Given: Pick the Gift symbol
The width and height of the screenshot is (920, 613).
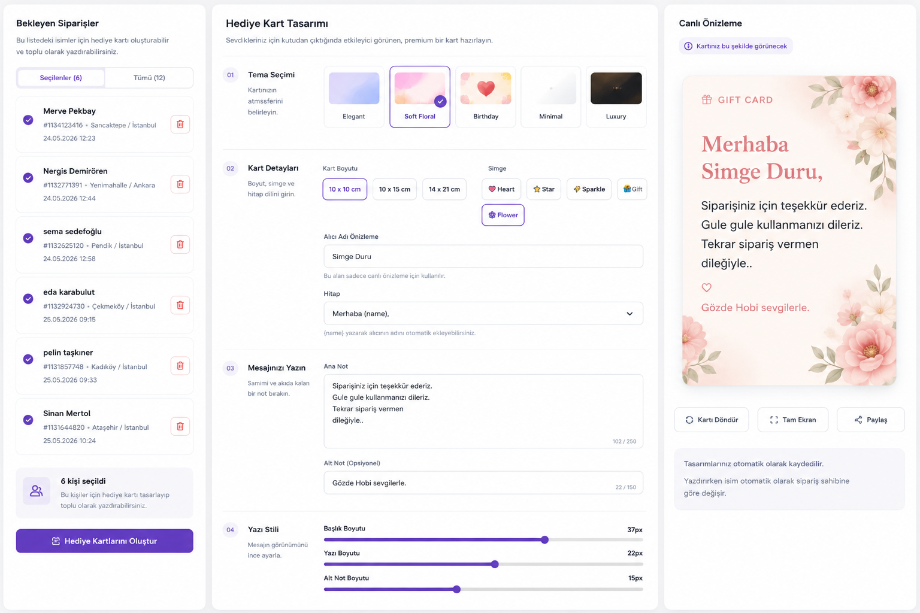Looking at the screenshot, I should pyautogui.click(x=632, y=189).
